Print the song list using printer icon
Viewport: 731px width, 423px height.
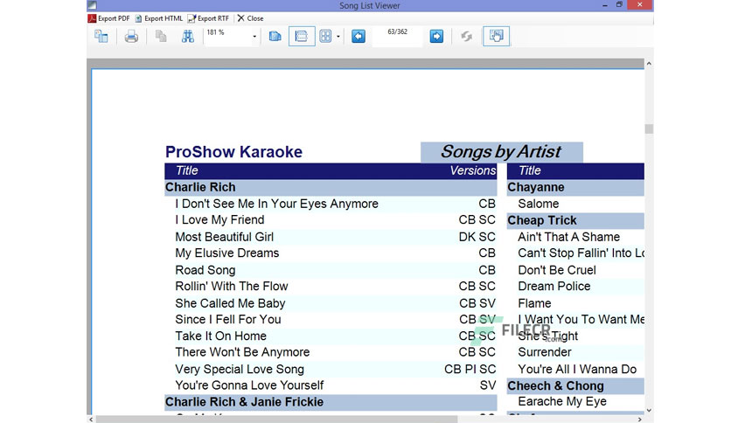[x=131, y=37]
